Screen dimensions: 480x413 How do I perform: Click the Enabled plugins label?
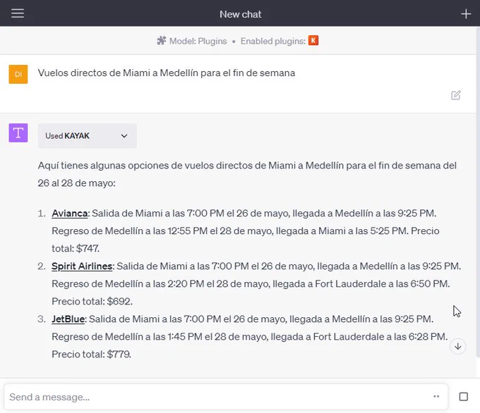click(x=272, y=41)
